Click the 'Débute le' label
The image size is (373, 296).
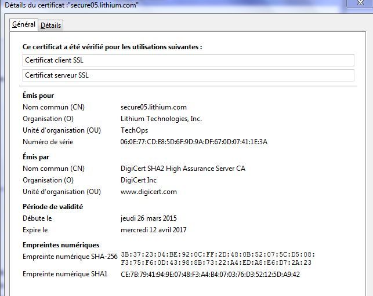(37, 218)
